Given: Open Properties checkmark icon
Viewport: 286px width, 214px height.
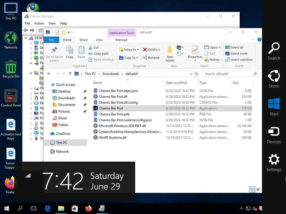Looking at the screenshot, I should [x=195, y=50].
